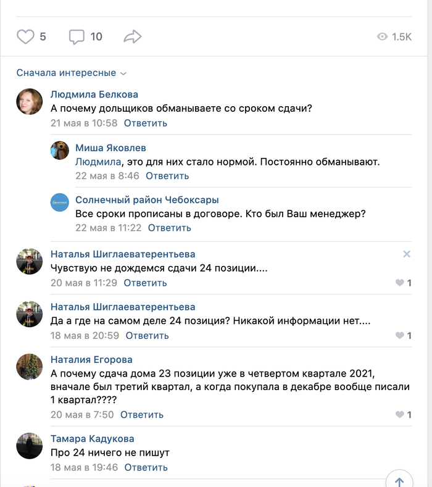Reply to Солнечный район Чебоксары comment
This screenshot has width=432, height=487.
coord(169,228)
